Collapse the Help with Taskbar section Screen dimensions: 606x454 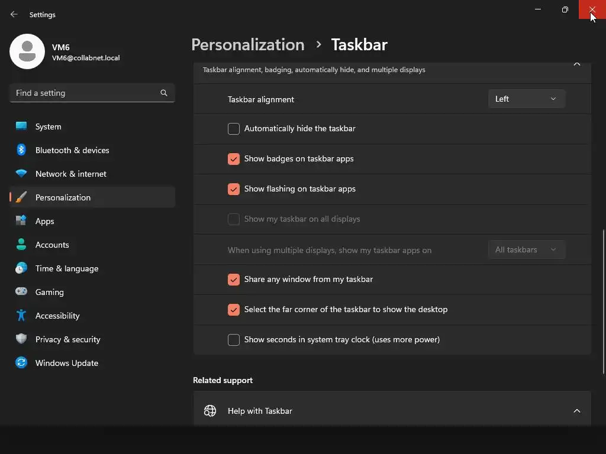(577, 411)
